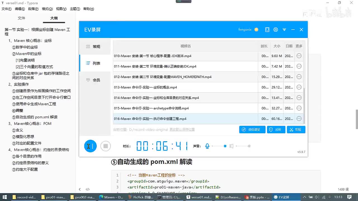Open more options for video 016
Image resolution: width=358 pixels, height=201 pixels.
299,119
